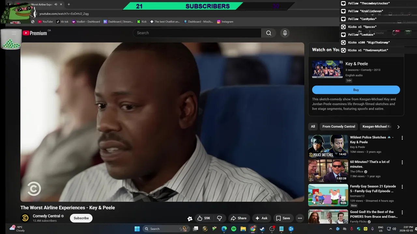This screenshot has width=417, height=234.
Task: Dislike the video with thumbs down
Action: pyautogui.click(x=220, y=218)
